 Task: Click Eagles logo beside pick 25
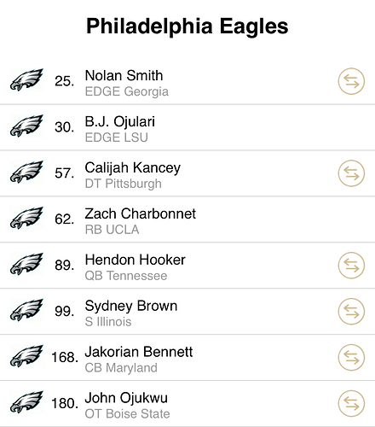(26, 80)
